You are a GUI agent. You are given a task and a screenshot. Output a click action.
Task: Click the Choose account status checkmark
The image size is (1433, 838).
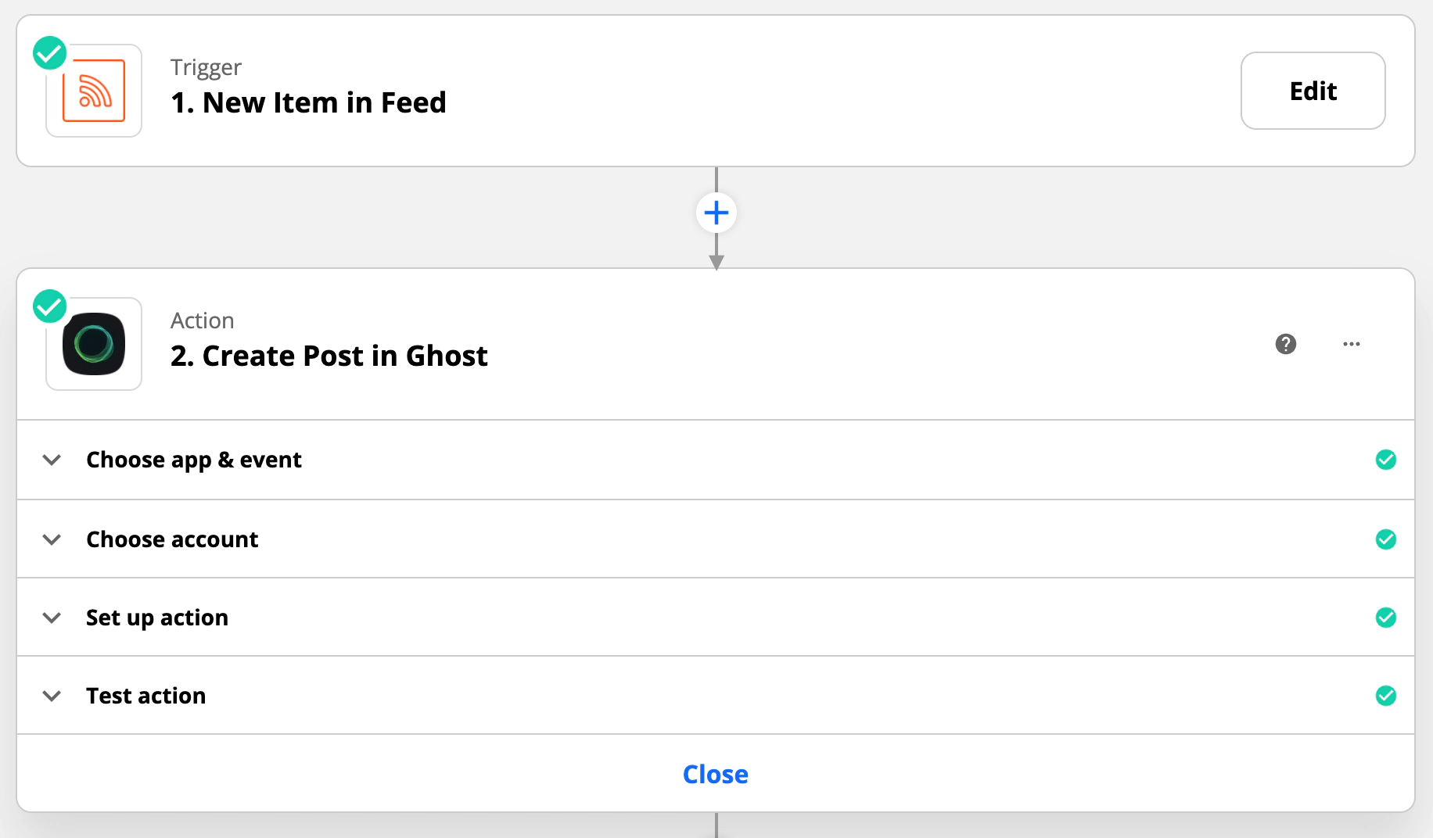coord(1386,539)
